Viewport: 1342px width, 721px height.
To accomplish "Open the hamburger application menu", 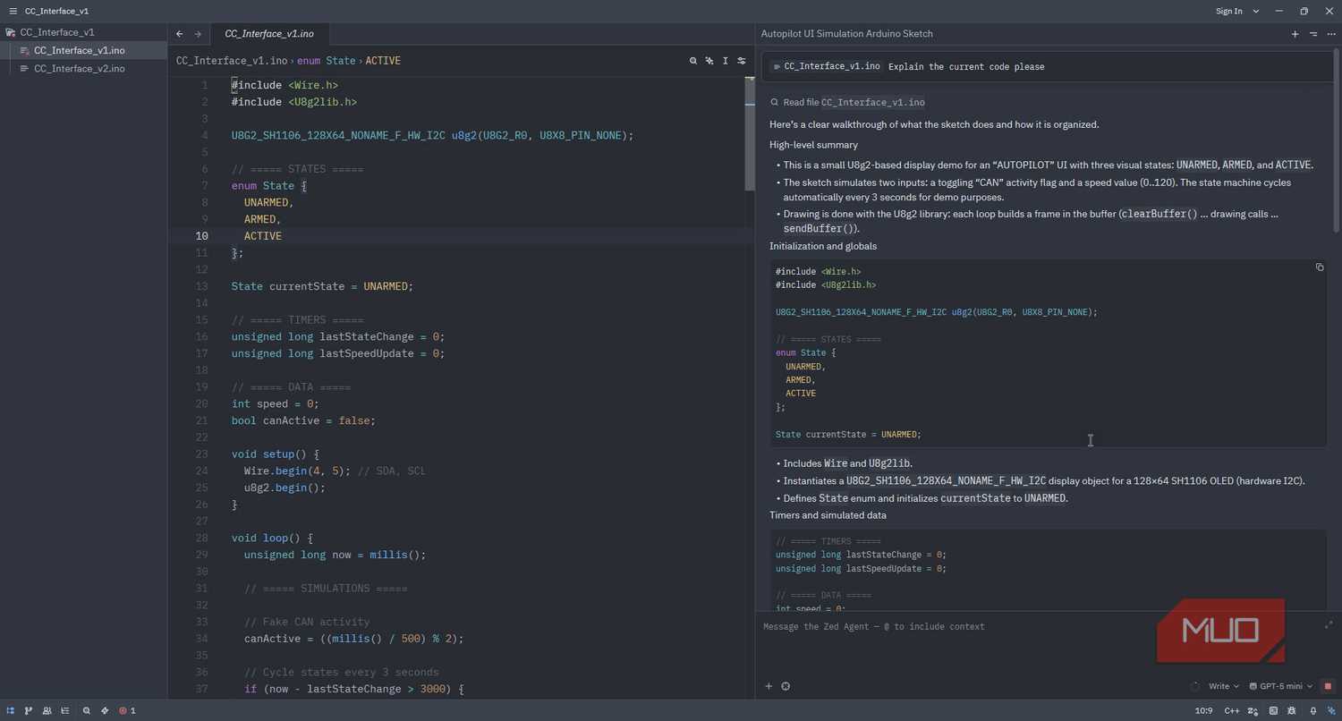I will (13, 12).
